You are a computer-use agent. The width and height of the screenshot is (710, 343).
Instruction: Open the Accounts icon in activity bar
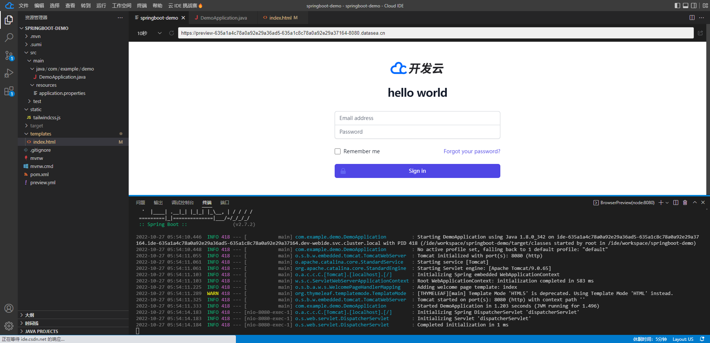pyautogui.click(x=9, y=308)
